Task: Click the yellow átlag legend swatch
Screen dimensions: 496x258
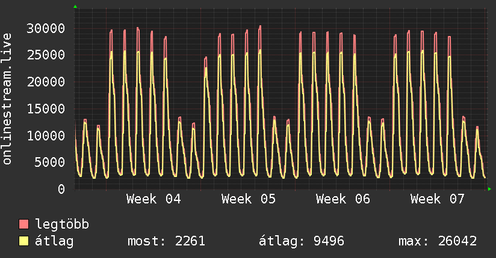Action: [23, 241]
